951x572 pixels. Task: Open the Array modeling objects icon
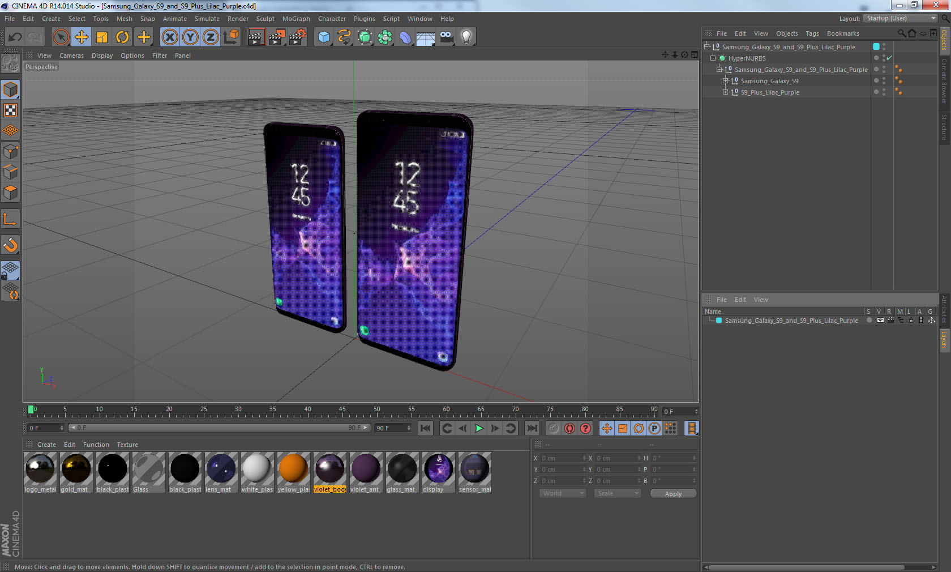(x=385, y=37)
